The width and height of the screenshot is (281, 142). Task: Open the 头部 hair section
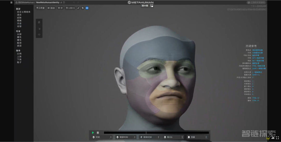[19, 34]
